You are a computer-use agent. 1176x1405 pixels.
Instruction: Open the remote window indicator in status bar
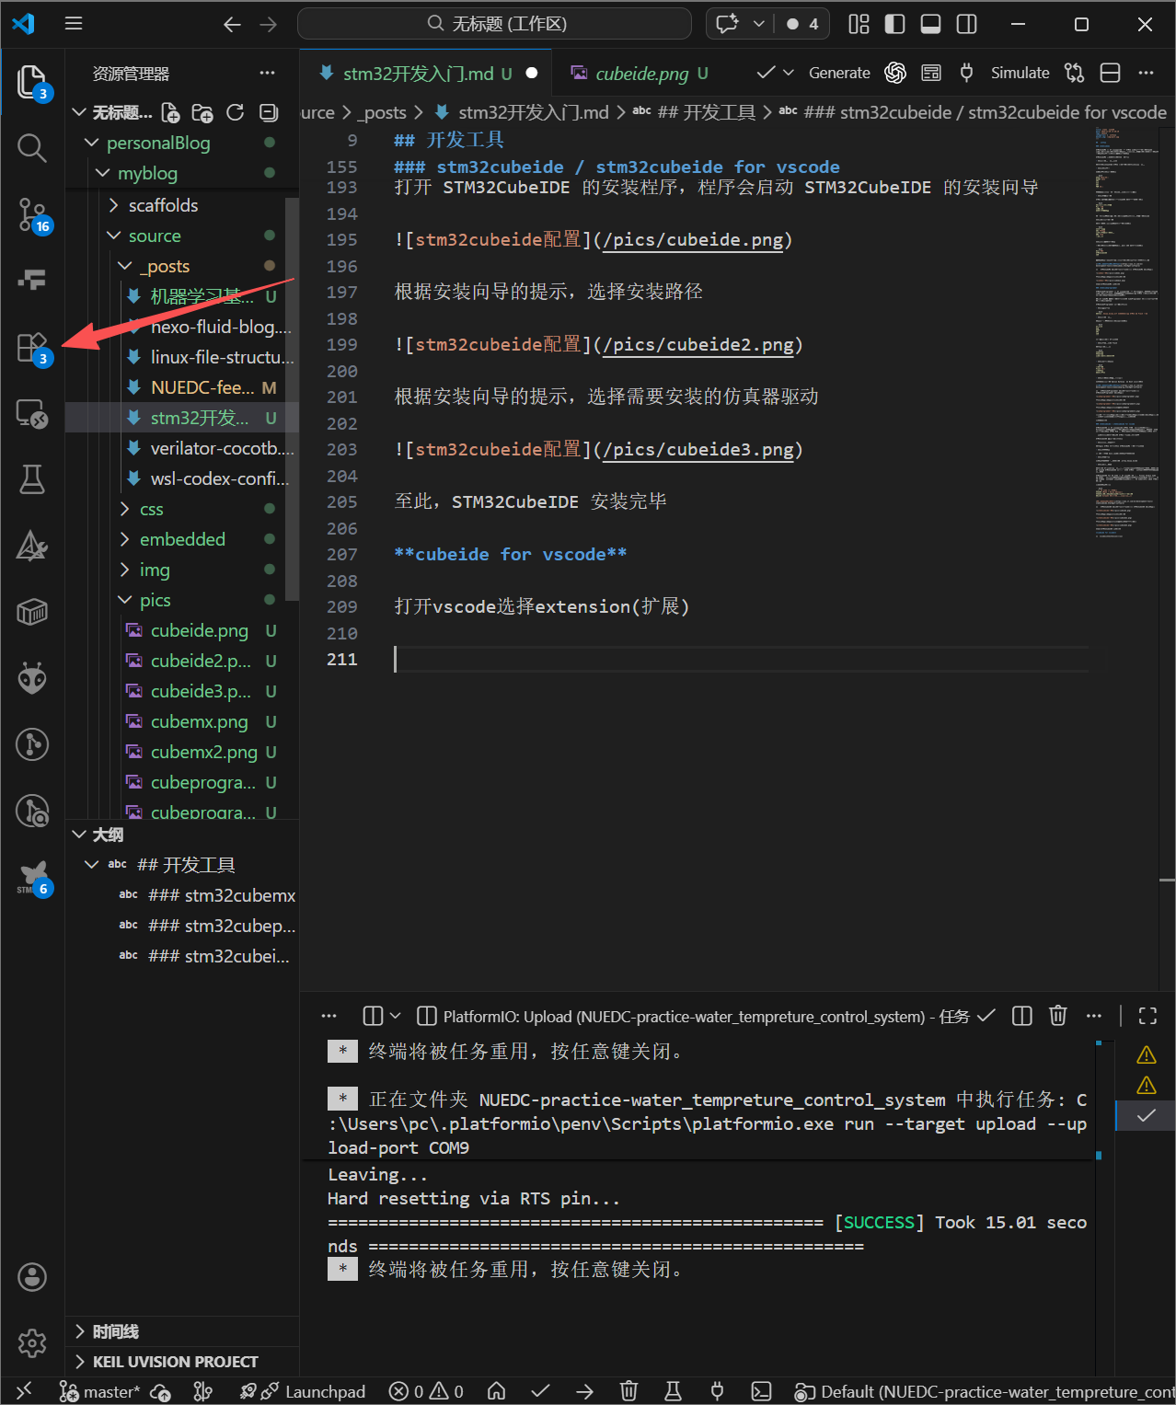(x=25, y=1391)
